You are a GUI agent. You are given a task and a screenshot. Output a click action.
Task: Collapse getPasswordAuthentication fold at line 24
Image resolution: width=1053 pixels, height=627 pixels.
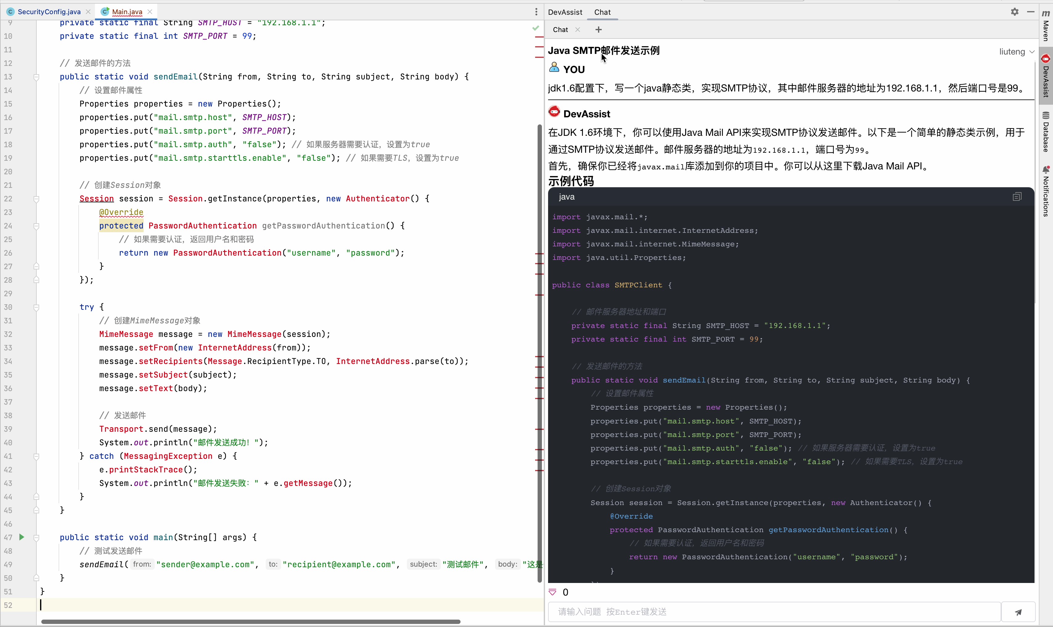pyautogui.click(x=36, y=226)
